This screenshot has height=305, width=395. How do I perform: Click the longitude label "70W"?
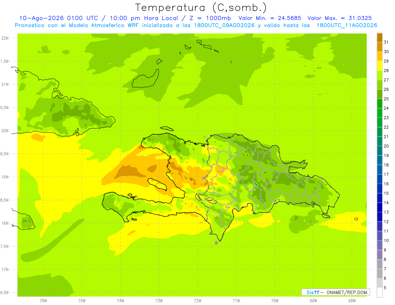click(x=275, y=301)
